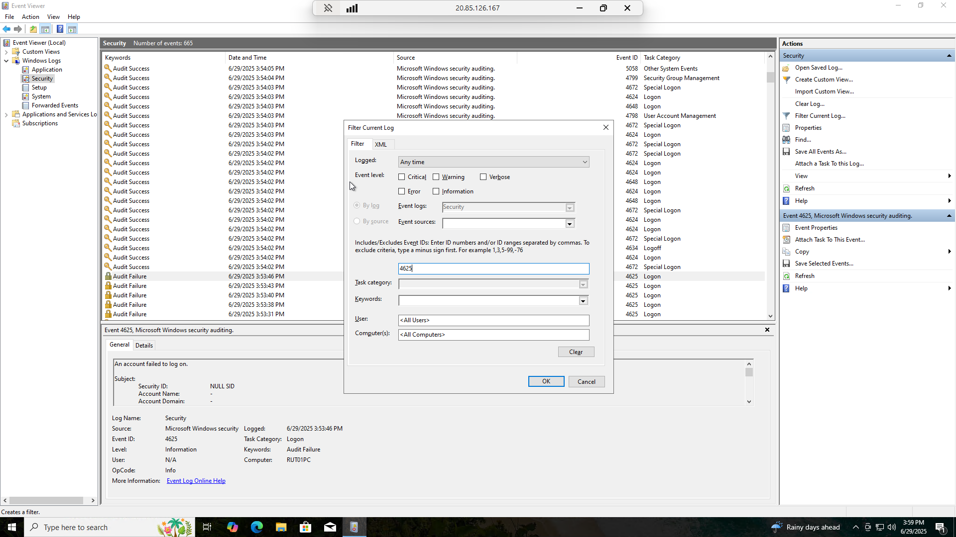Click the Up one level folder icon
The height and width of the screenshot is (537, 956).
[33, 29]
